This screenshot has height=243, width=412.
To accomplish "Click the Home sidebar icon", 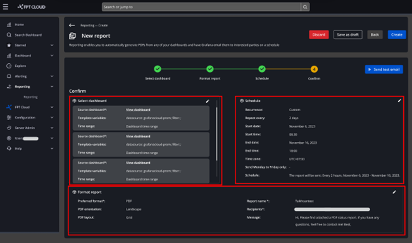I will coord(9,25).
